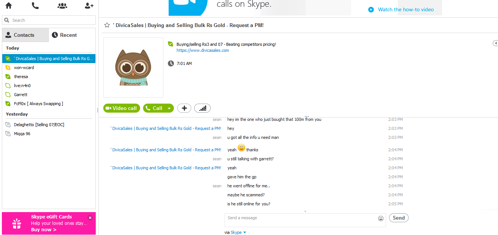Image resolution: width=498 pixels, height=235 pixels.
Task: Click the create group icon
Action: (x=62, y=6)
